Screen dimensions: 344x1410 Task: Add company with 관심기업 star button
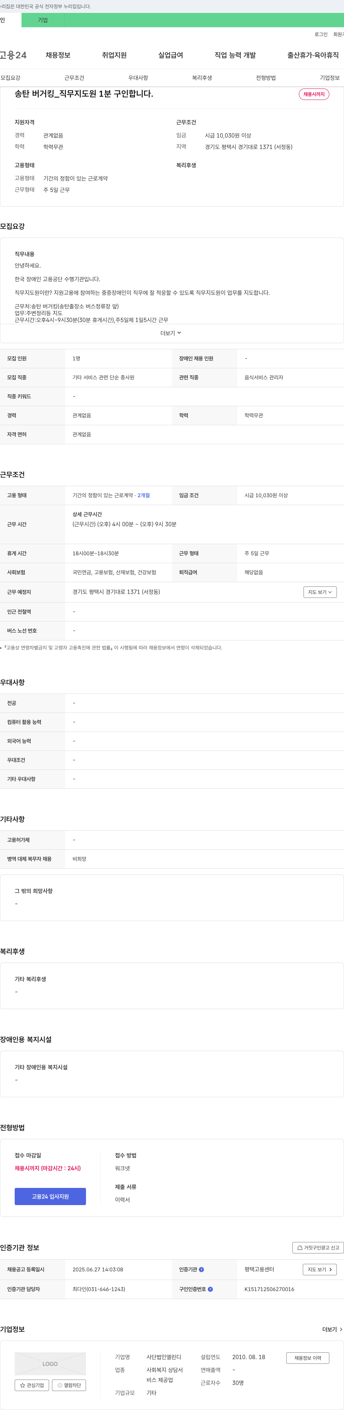point(32,1385)
